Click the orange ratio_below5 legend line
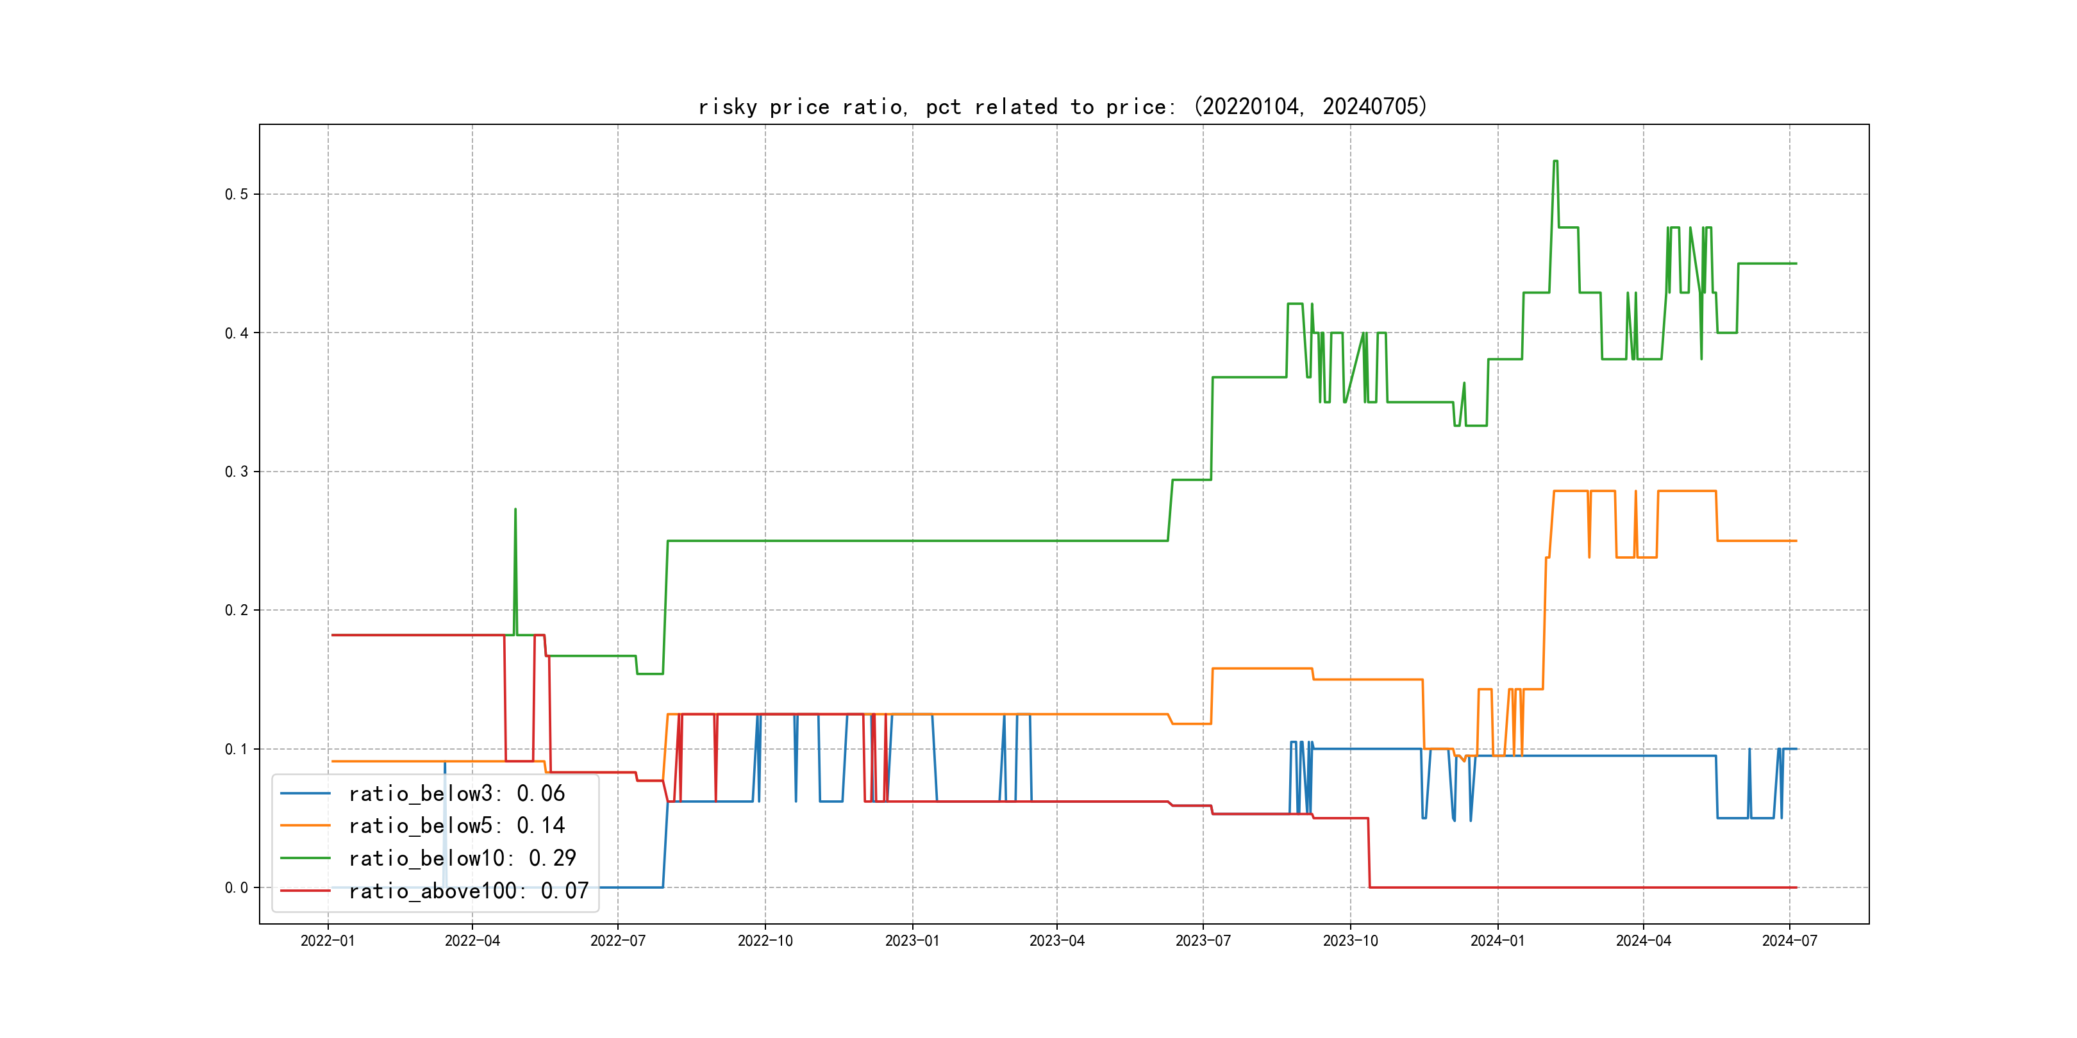The image size is (2077, 1038). pos(304,826)
